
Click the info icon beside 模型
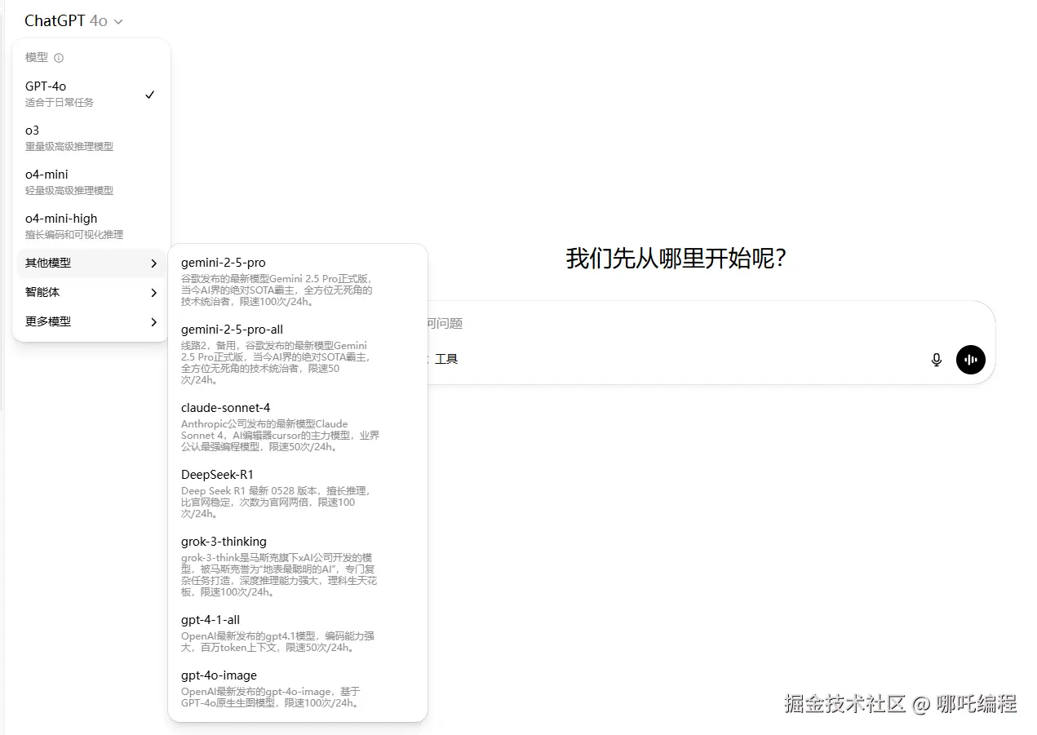click(59, 58)
